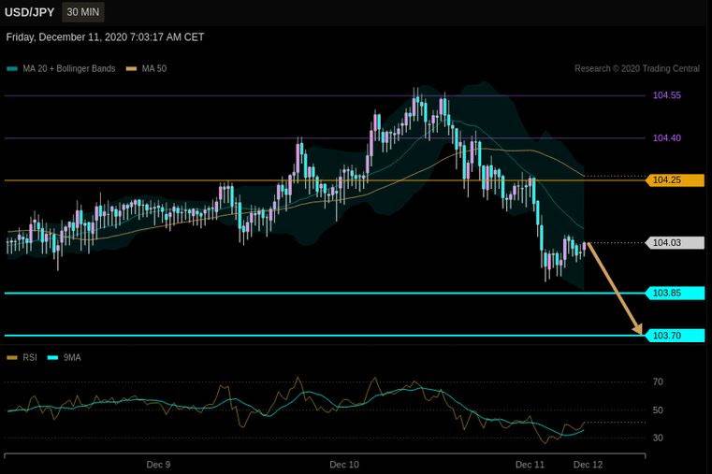This screenshot has height=474, width=712.
Task: Click the MA 50 legend color swatch
Action: coord(131,69)
